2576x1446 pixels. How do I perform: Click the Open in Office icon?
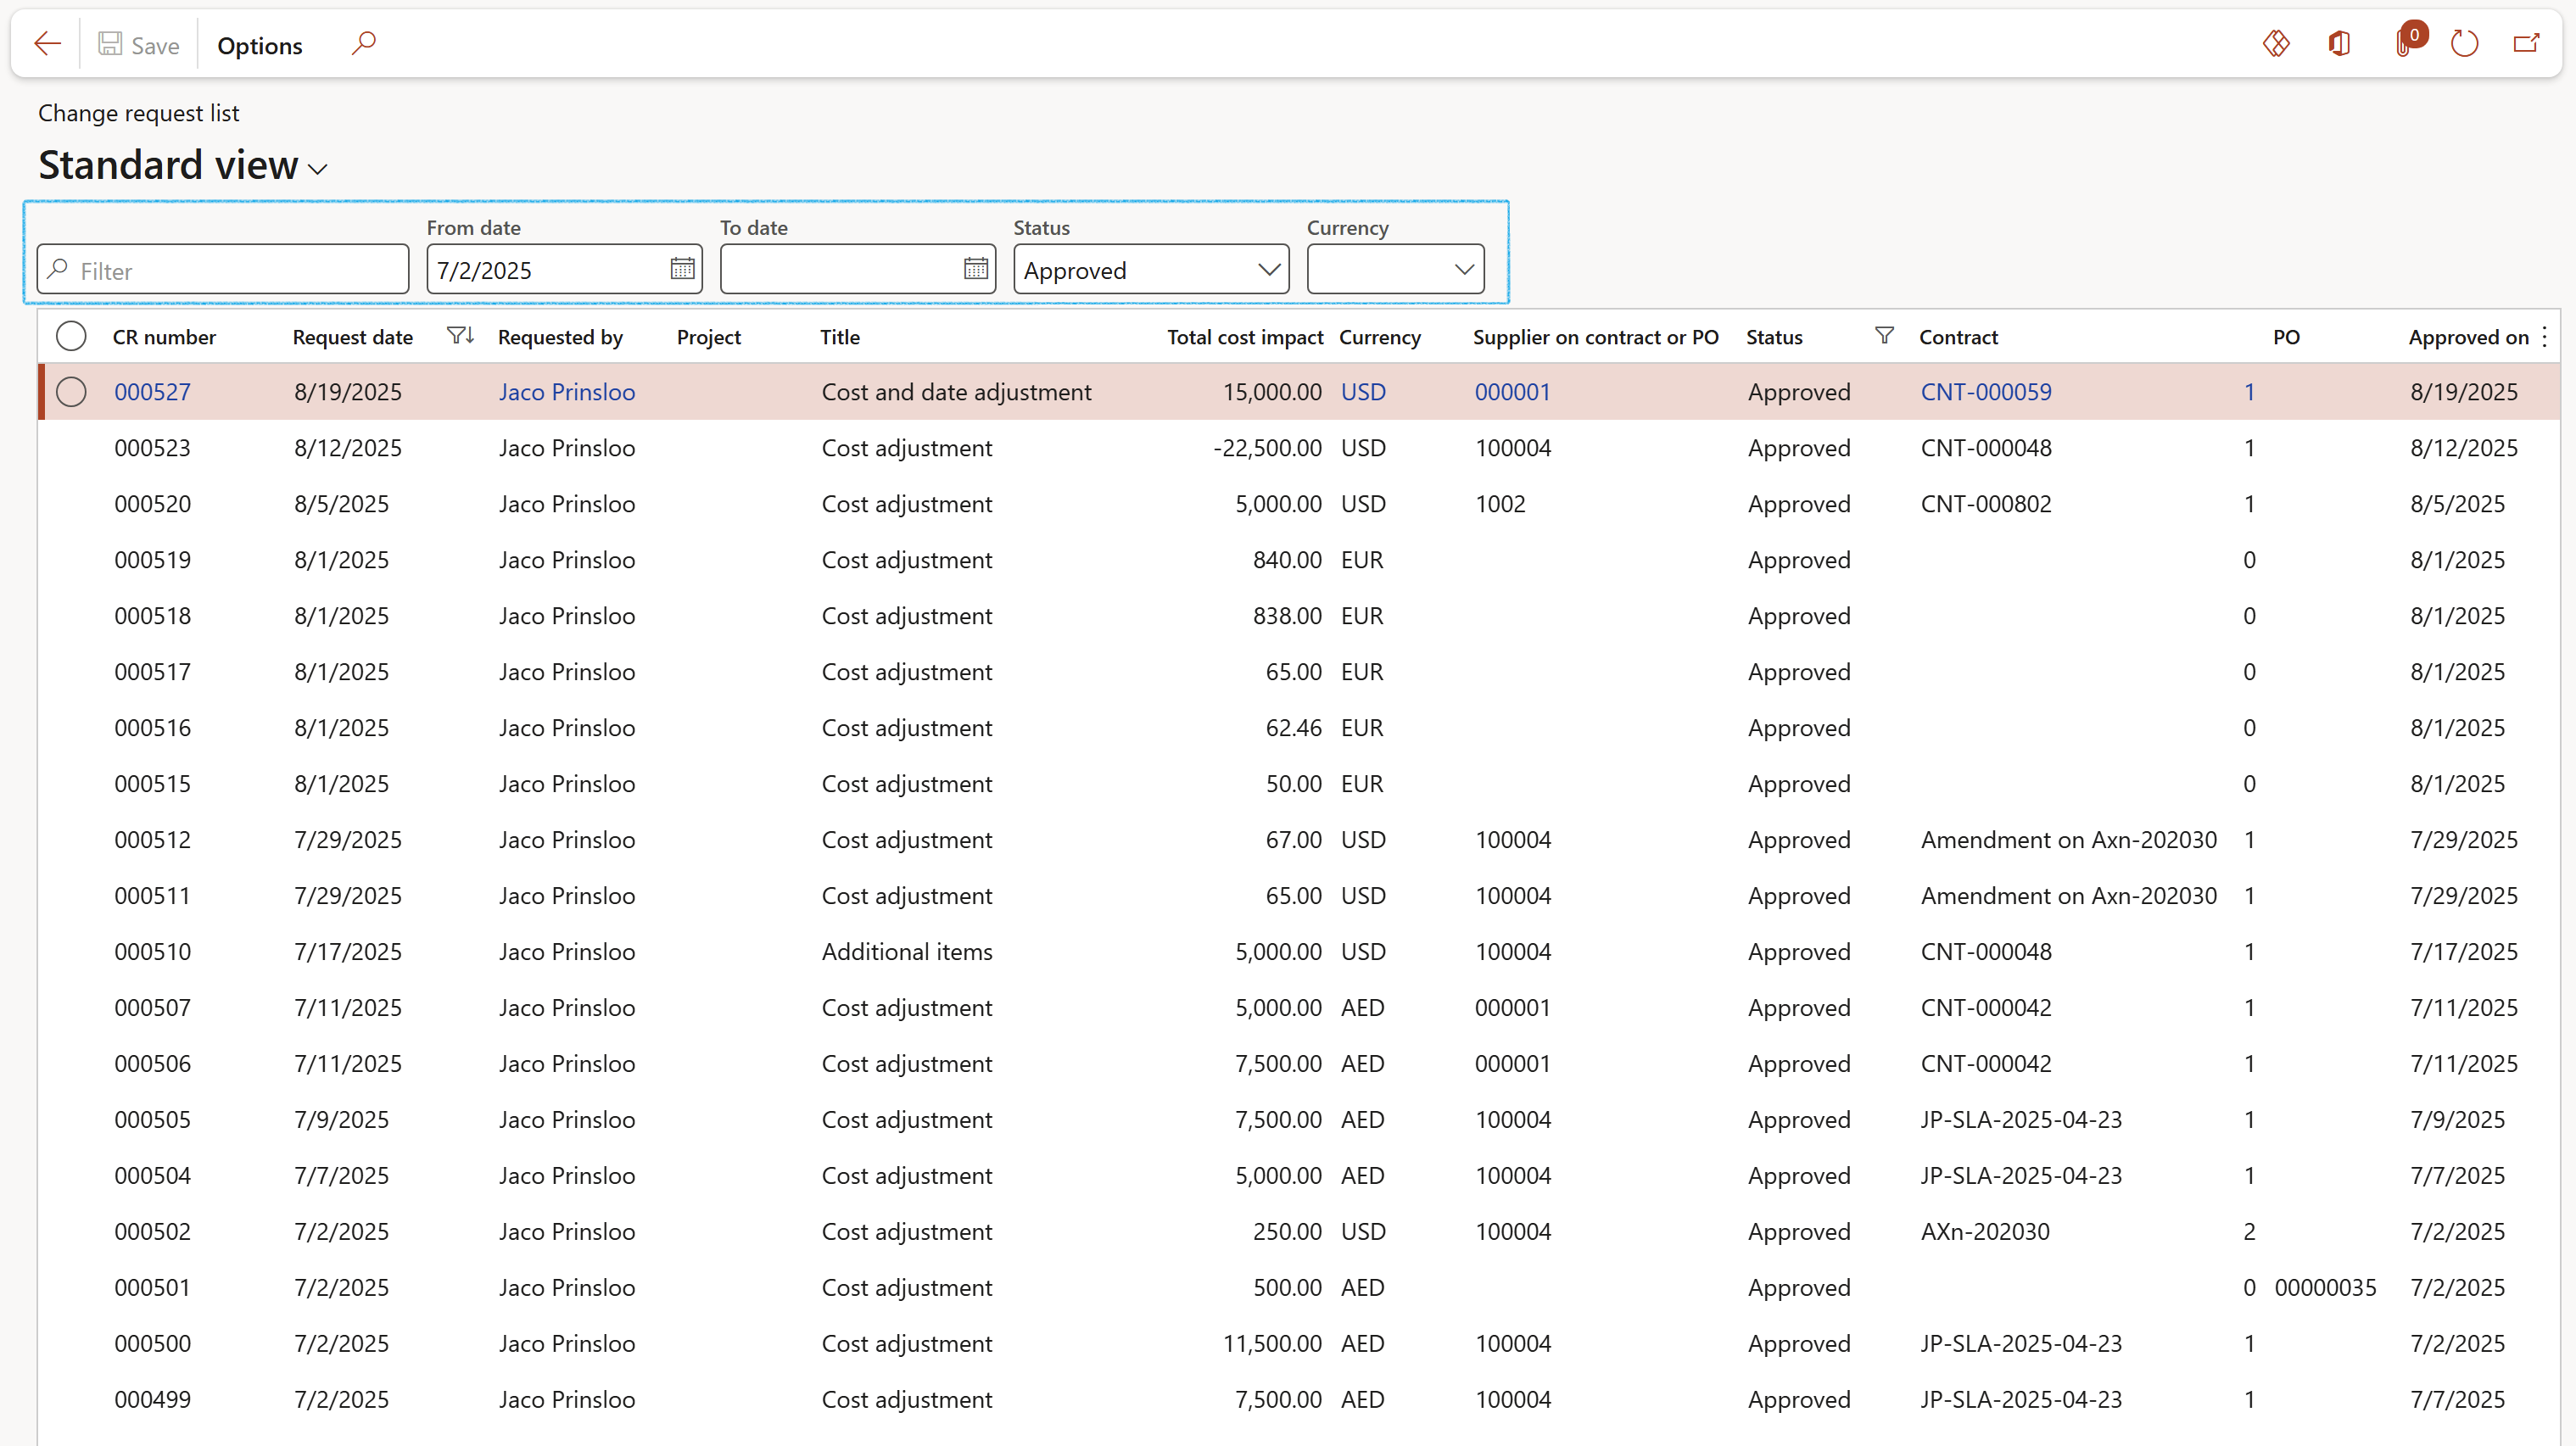[x=2339, y=44]
